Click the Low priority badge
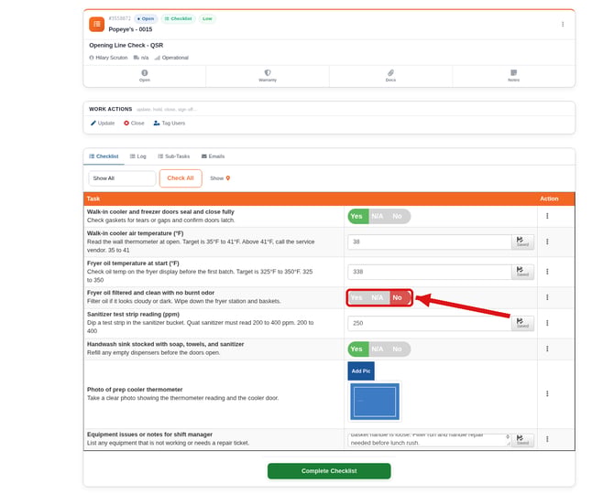614x494 pixels. [207, 19]
